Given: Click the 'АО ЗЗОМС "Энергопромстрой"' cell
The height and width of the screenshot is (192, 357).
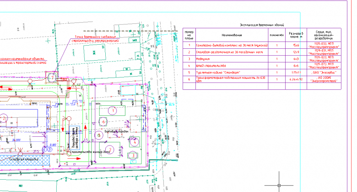Looking at the screenshot, I should (324, 79).
